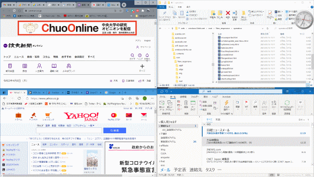Select ニュース in Yomiuri navigation menu
The image size is (314, 177).
(x=19, y=57)
